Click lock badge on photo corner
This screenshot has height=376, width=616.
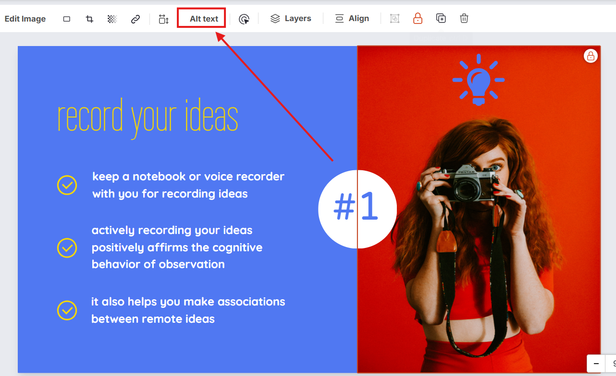click(591, 56)
